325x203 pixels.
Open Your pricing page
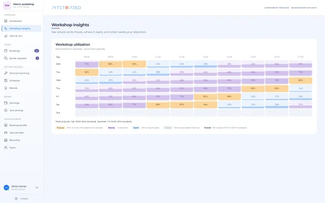click(21, 111)
